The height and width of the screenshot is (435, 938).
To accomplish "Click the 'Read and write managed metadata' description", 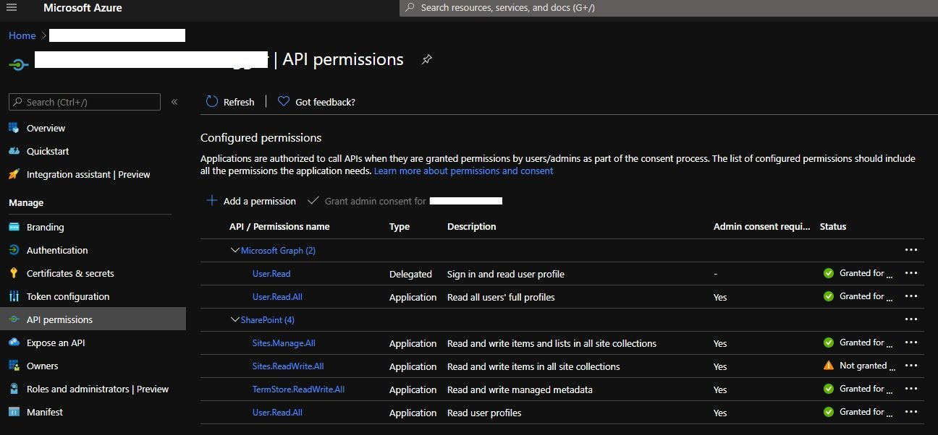I will click(520, 389).
